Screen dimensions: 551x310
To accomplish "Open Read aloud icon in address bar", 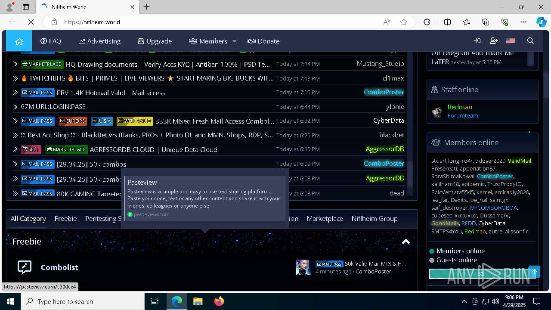I will pyautogui.click(x=387, y=22).
